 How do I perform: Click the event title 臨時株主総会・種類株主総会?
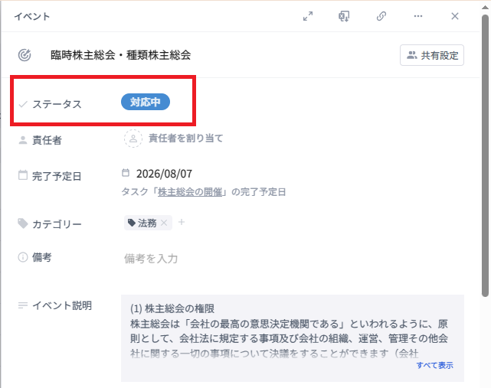(x=120, y=55)
